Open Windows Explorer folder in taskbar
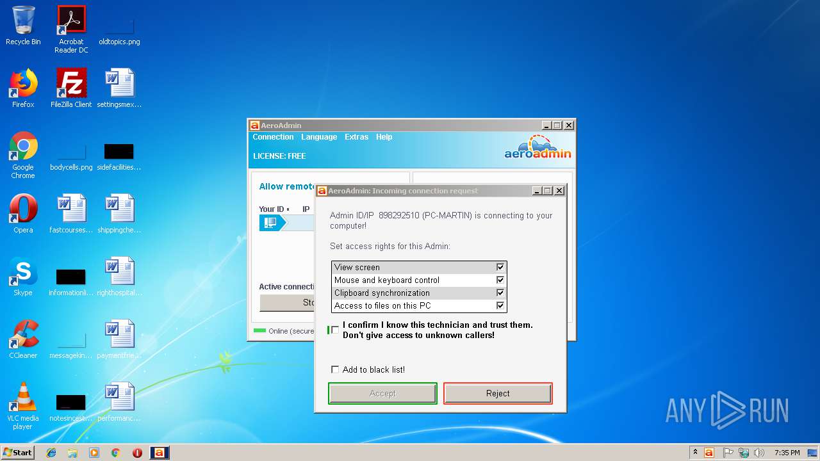 click(72, 453)
